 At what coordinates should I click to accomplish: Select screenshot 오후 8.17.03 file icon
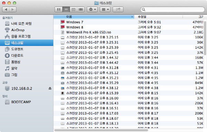click(62, 113)
